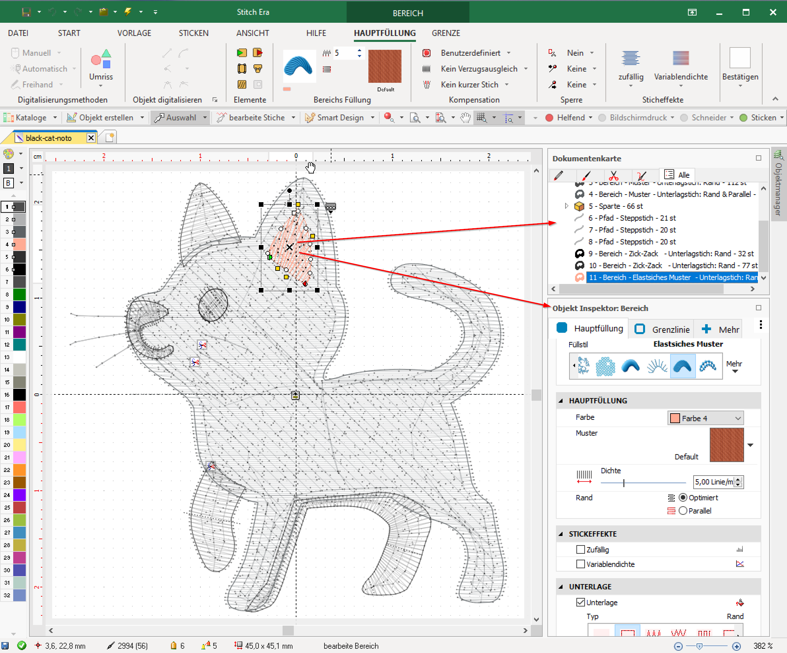Select the Parallel radio button
Image resolution: width=787 pixels, height=653 pixels.
pyautogui.click(x=683, y=511)
